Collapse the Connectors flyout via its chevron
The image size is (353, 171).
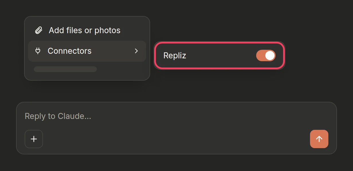[x=136, y=51]
